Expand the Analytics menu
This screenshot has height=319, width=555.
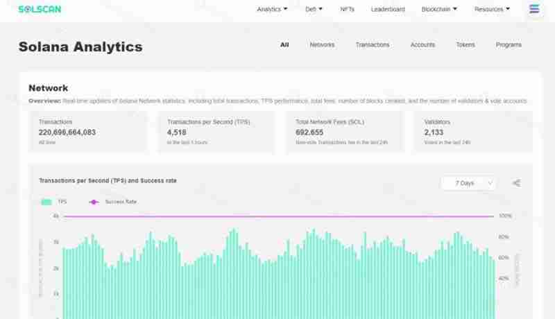pos(271,10)
